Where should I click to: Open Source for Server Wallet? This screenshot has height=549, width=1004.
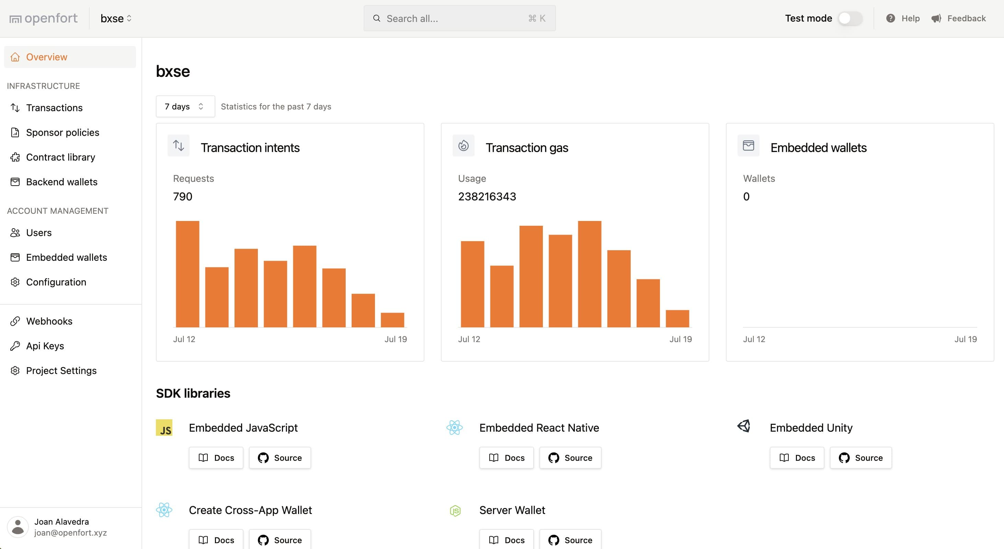pos(570,540)
